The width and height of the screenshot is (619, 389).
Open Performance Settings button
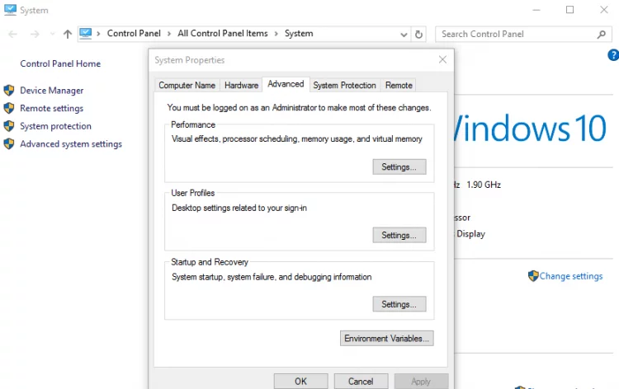coord(399,166)
